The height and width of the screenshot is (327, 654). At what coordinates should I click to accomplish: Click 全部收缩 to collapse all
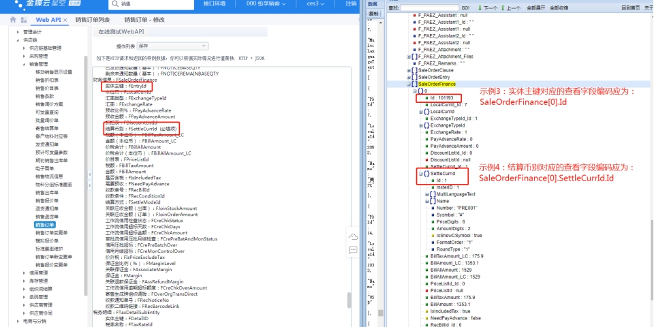559,8
